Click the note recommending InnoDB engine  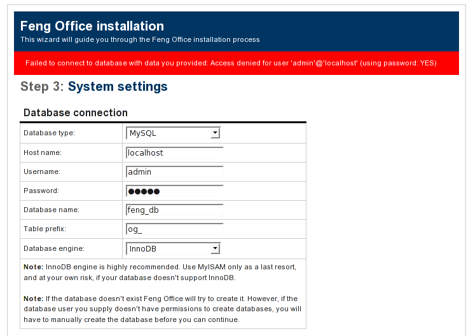coord(160,272)
